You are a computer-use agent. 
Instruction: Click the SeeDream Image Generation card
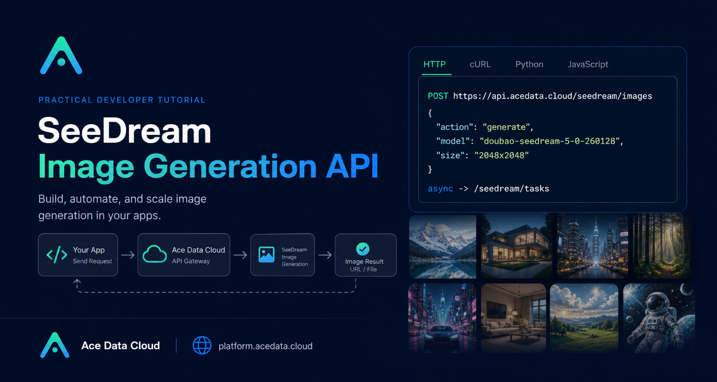tap(283, 255)
